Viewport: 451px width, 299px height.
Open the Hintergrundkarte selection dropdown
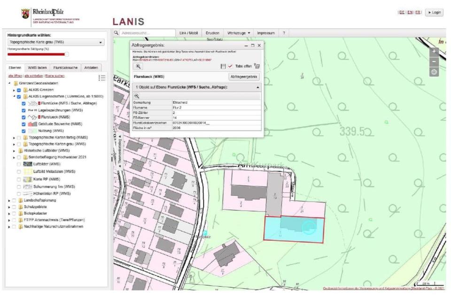(56, 42)
